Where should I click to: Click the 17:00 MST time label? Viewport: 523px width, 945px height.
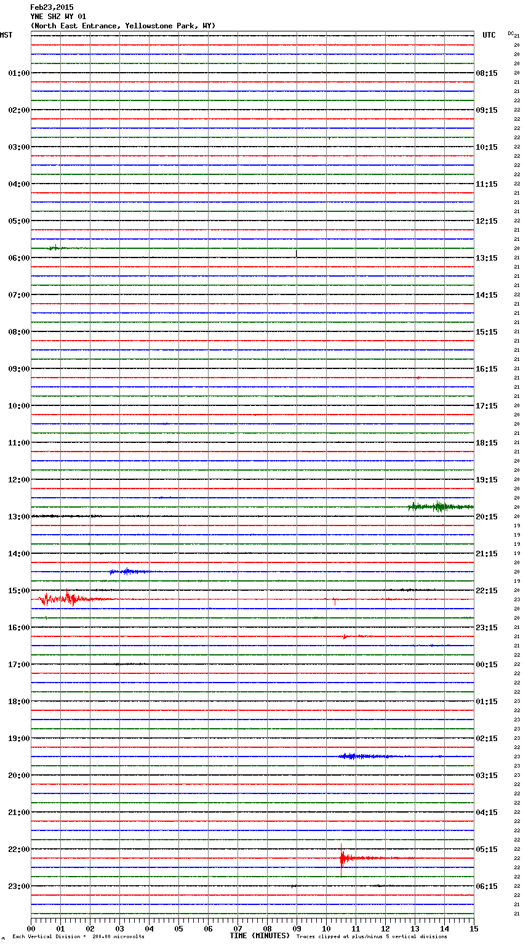[x=19, y=665]
